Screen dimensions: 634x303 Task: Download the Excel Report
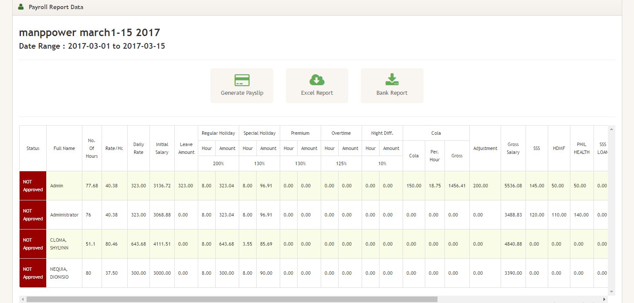coord(317,86)
